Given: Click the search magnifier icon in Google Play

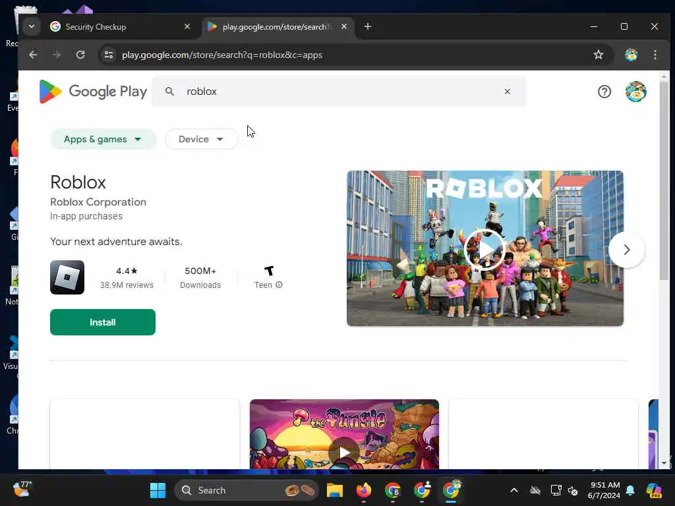Looking at the screenshot, I should point(169,92).
